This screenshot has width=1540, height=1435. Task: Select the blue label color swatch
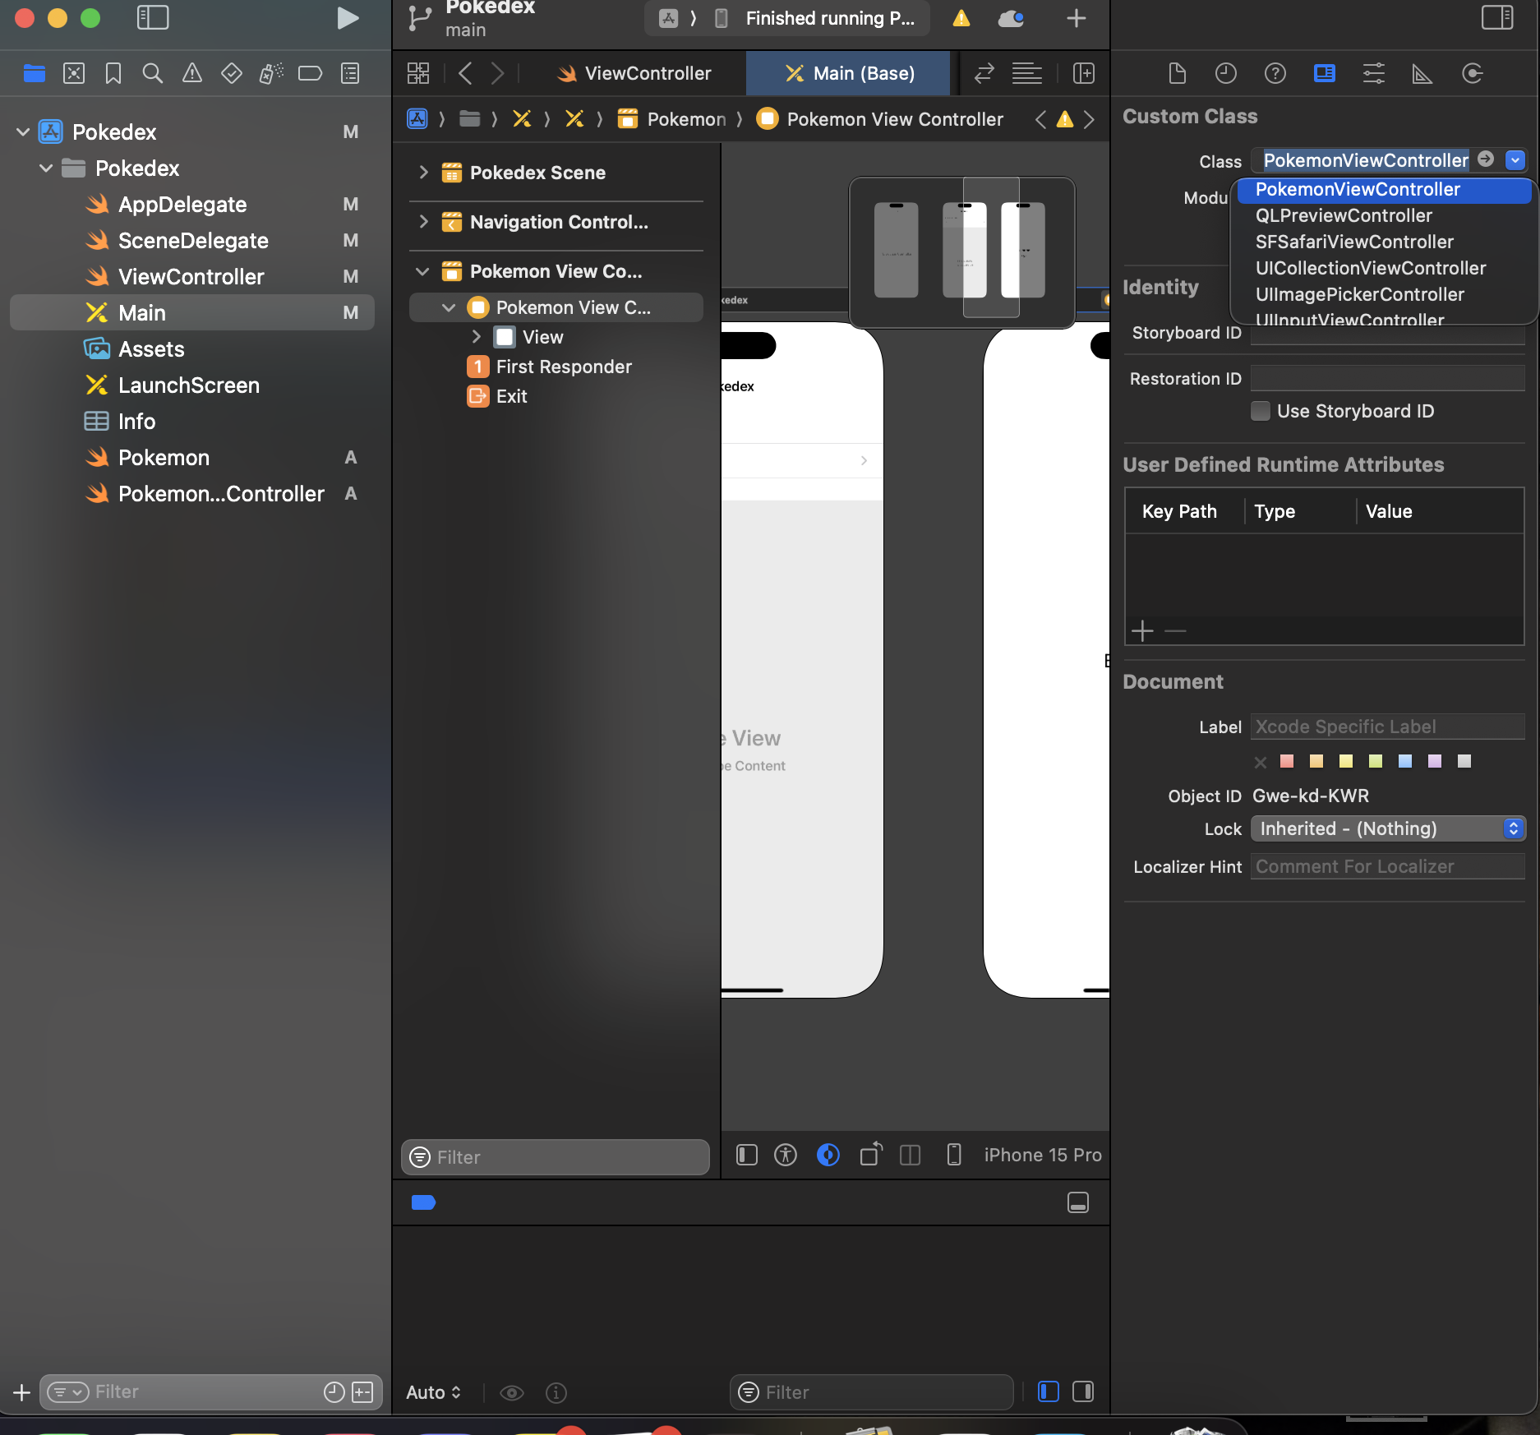[1405, 761]
